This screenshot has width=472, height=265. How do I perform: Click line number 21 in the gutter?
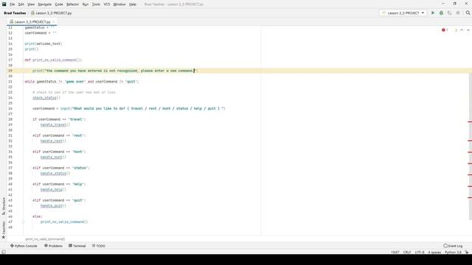click(x=10, y=82)
